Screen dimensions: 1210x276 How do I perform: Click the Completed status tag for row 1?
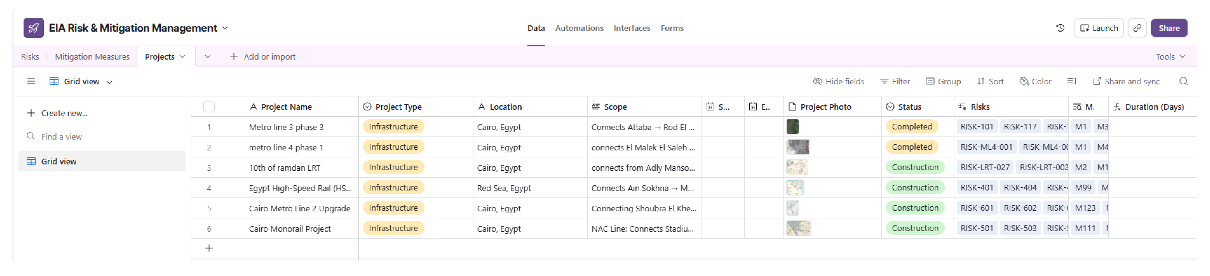click(911, 127)
